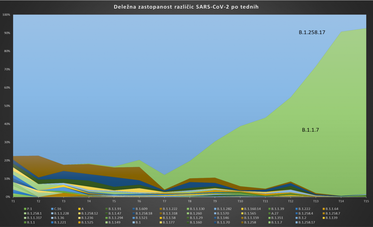Image resolution: width=373 pixels, height=227 pixels.
Task: Click the B.1.221 legend entry
Action: point(59,222)
